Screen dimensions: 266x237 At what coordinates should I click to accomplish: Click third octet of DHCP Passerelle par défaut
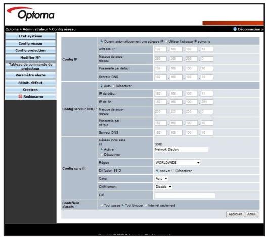coord(192,123)
